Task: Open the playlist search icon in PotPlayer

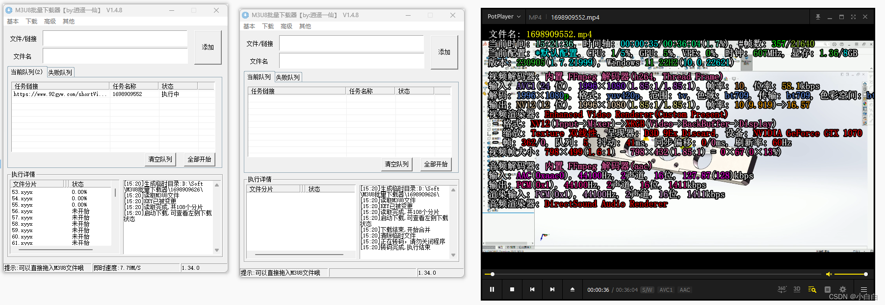Action: pos(812,289)
